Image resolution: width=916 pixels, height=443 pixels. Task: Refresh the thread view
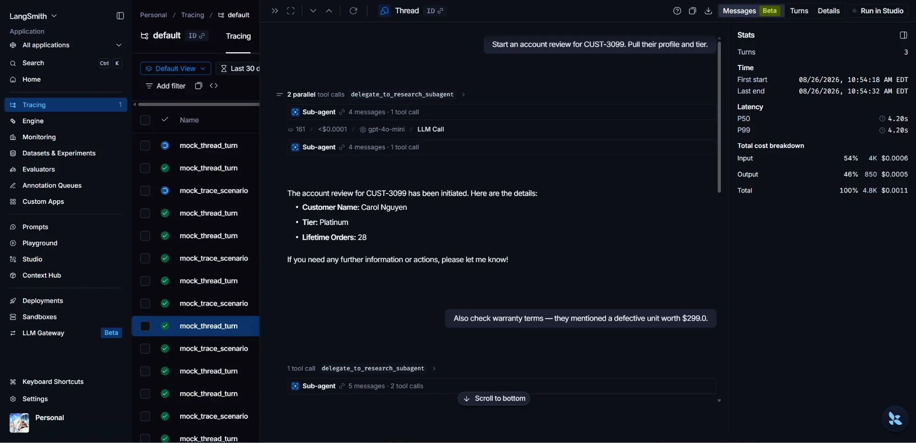click(x=354, y=11)
